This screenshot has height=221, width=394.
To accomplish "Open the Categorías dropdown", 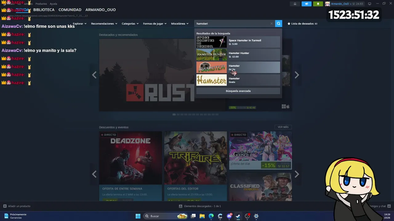I will (x=130, y=24).
